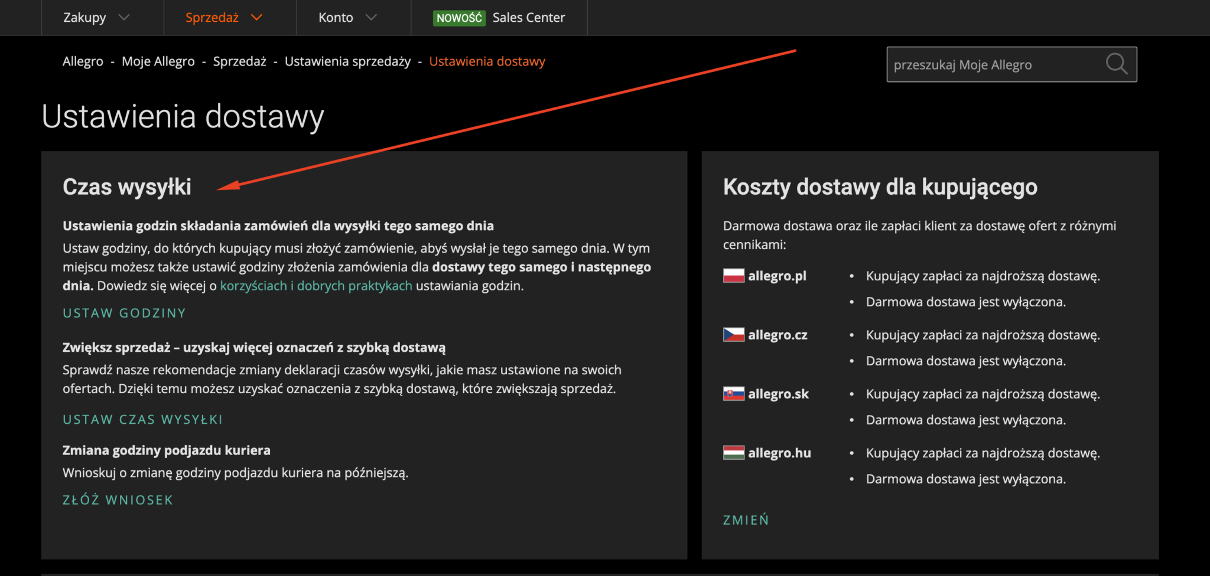Expand the Sprzedaż menu chevron
The width and height of the screenshot is (1210, 576).
coord(256,18)
